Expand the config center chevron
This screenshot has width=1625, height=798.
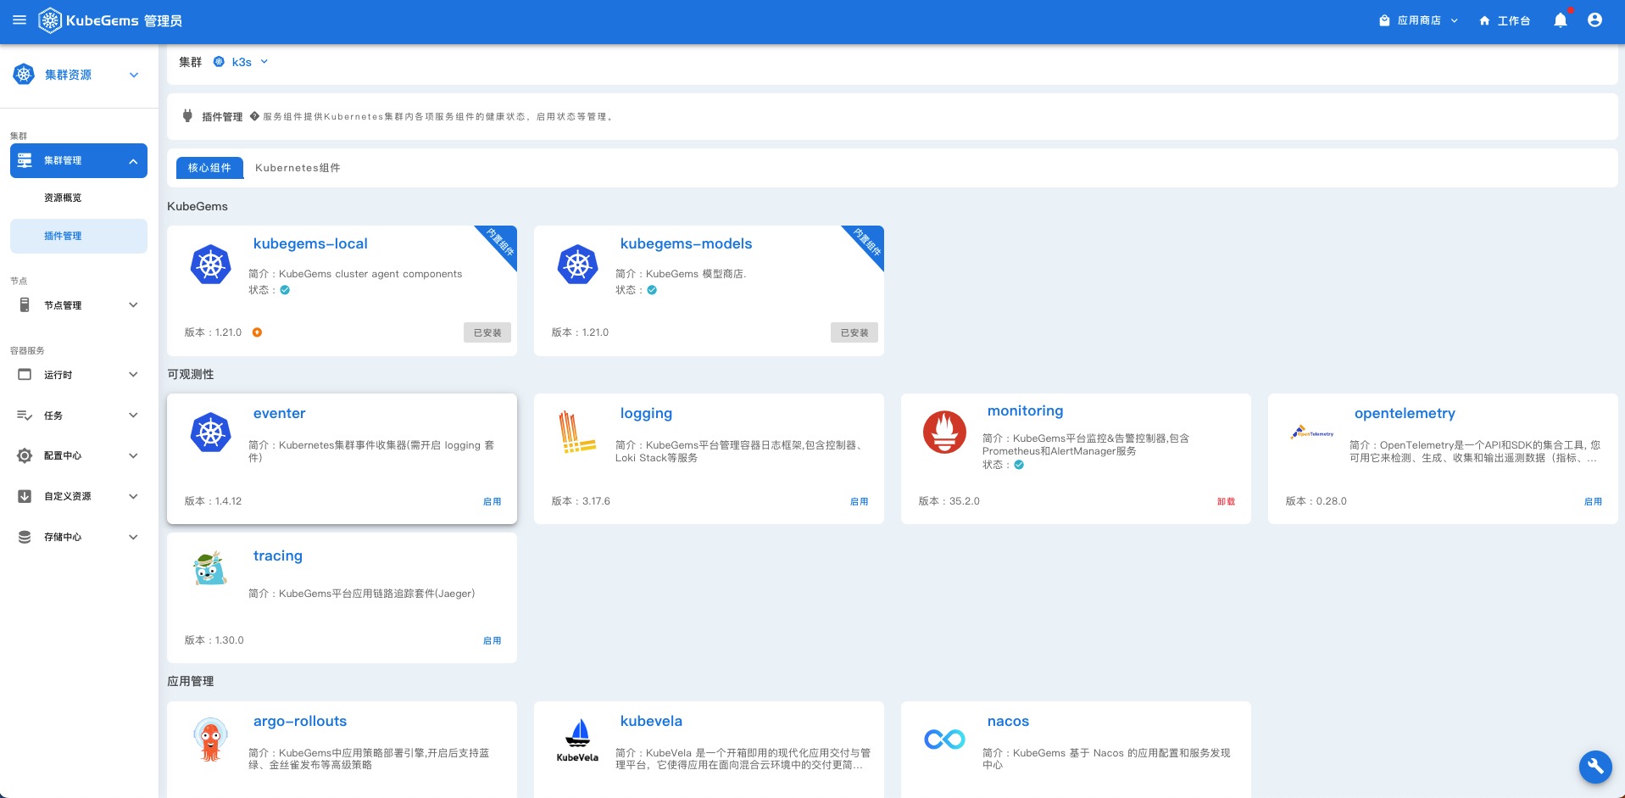(133, 455)
